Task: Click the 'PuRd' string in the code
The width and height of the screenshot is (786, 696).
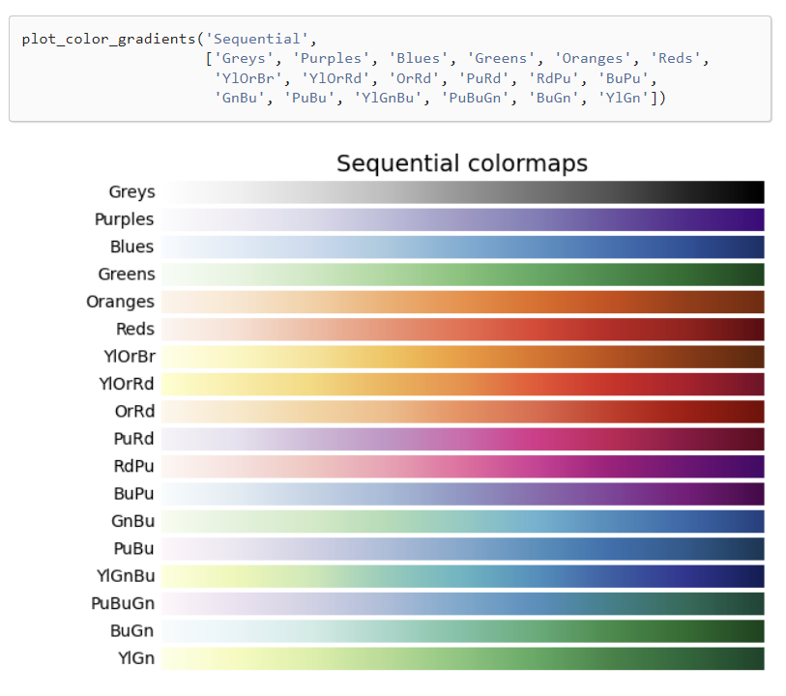Action: pos(483,78)
